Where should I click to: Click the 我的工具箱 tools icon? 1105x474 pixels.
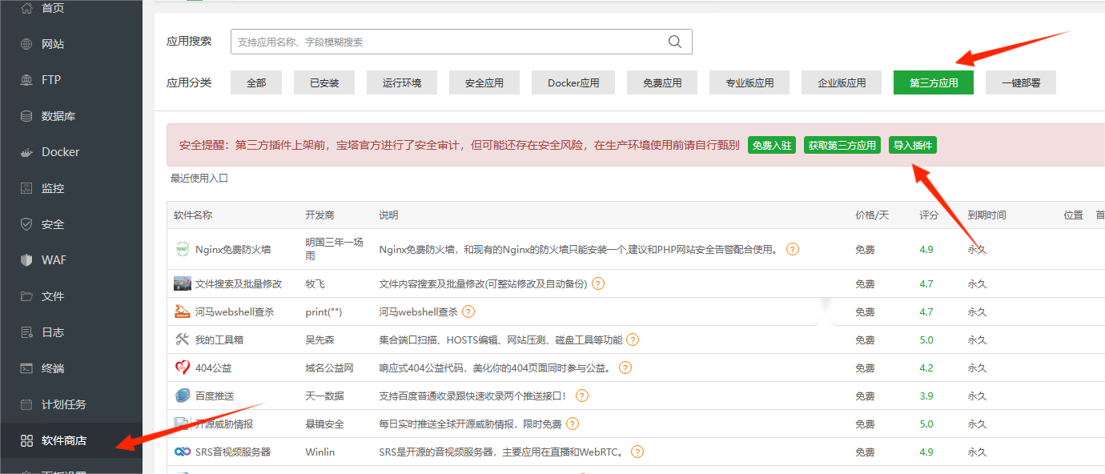(183, 339)
